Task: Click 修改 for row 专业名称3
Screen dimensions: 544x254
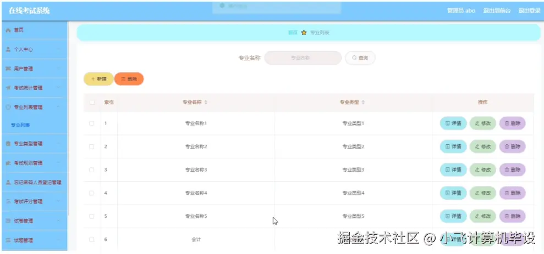Action: 482,170
